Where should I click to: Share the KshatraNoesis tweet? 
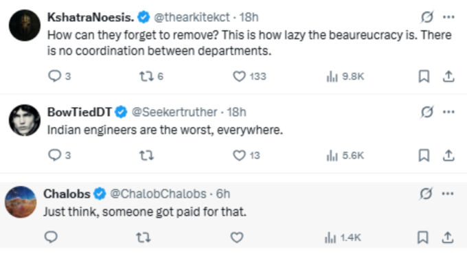coord(448,76)
